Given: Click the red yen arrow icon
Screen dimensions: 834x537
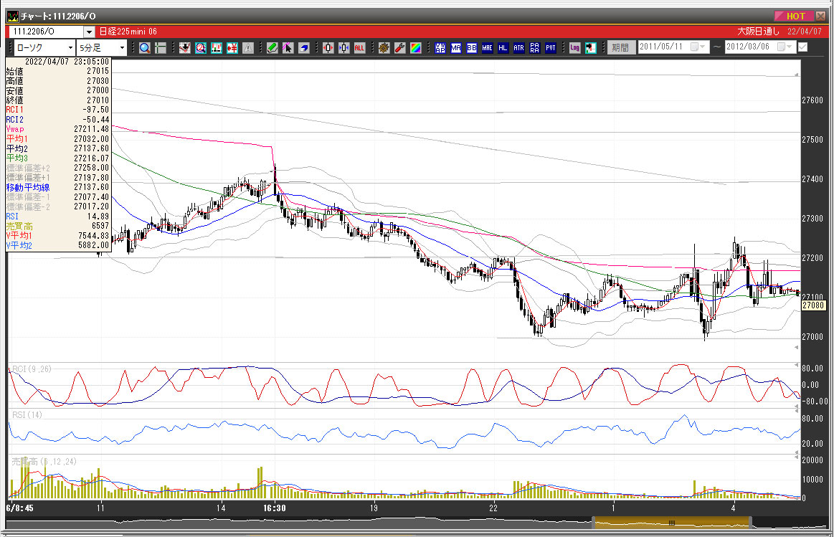Looking at the screenshot, I should click(232, 48).
